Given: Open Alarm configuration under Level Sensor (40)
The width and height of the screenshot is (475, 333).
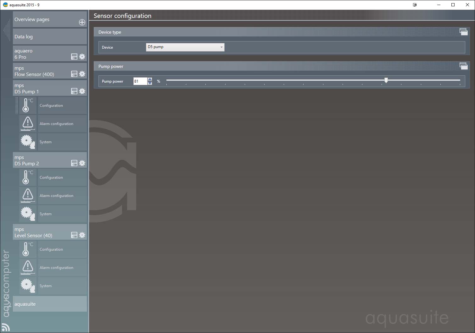Looking at the screenshot, I should coord(62,268).
